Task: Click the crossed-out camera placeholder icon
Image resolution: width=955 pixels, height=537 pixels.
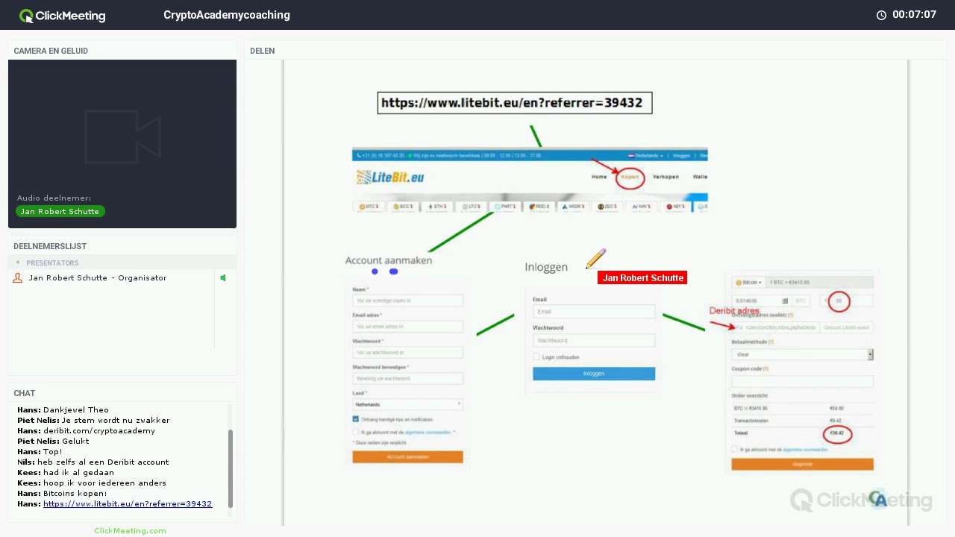Action: pos(122,136)
